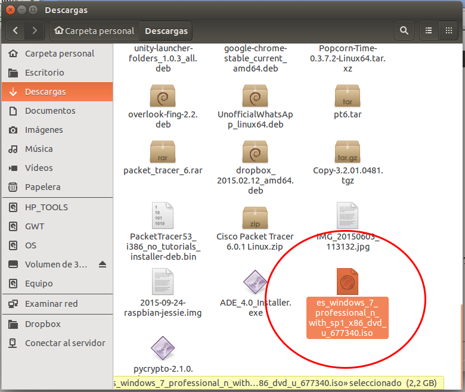Eject the Volumen de 3... drive
The width and height of the screenshot is (465, 392).
(x=103, y=265)
